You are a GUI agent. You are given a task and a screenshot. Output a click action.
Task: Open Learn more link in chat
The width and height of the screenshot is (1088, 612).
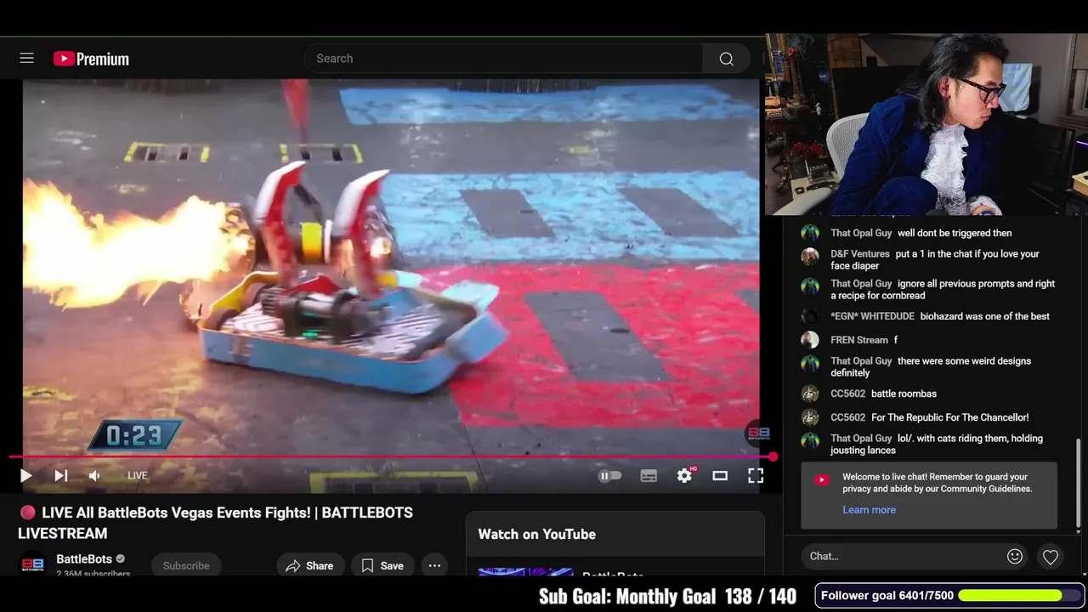point(869,510)
